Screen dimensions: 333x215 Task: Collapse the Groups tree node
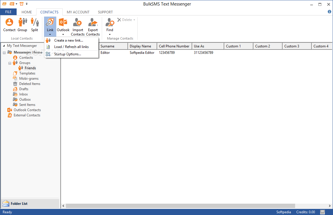(x=10, y=63)
